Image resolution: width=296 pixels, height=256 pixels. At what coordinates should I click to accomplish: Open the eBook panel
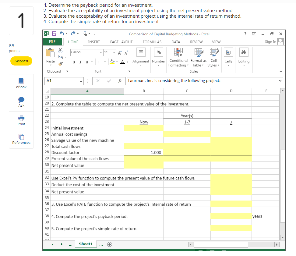tap(21, 83)
